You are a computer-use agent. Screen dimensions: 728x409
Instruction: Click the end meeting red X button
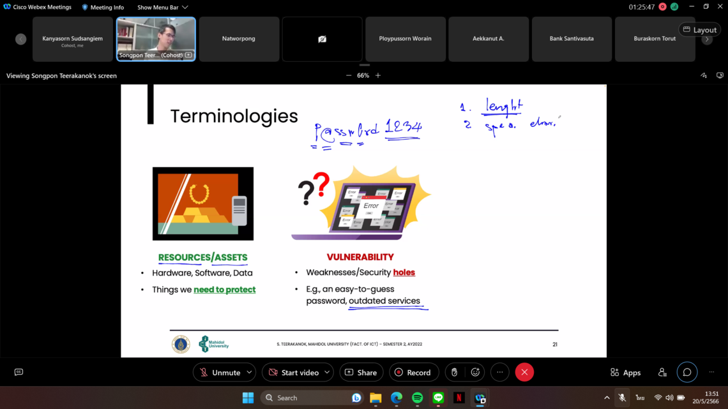(524, 372)
